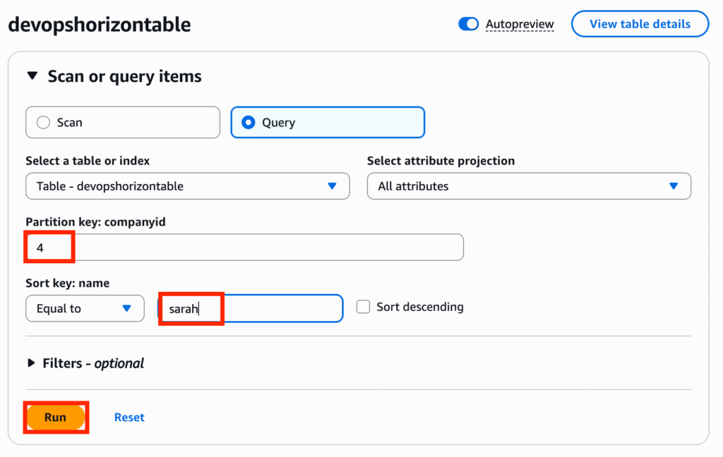Open the attribute projection dropdown
The height and width of the screenshot is (457, 723).
pos(529,186)
